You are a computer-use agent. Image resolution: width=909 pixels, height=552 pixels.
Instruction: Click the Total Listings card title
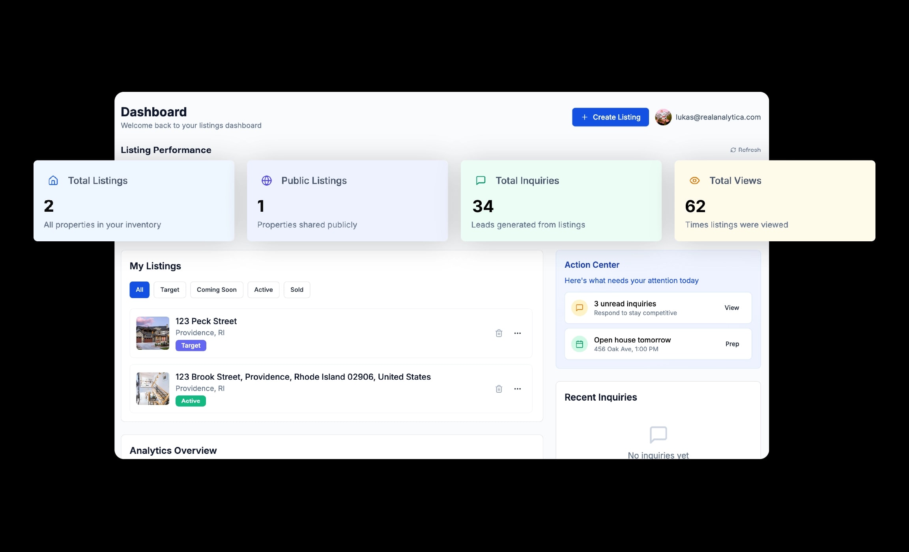coord(98,181)
